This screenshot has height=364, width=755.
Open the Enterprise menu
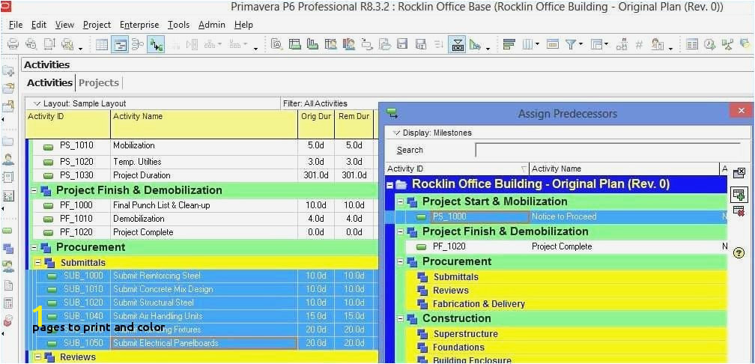pos(139,25)
